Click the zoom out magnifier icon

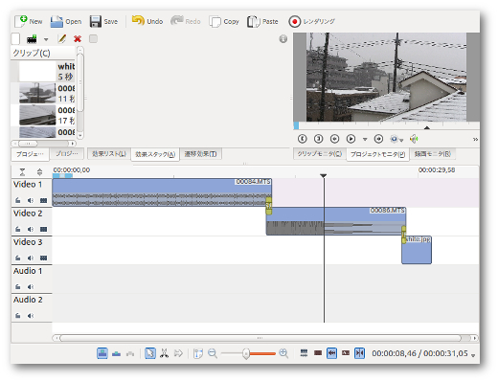(213, 353)
